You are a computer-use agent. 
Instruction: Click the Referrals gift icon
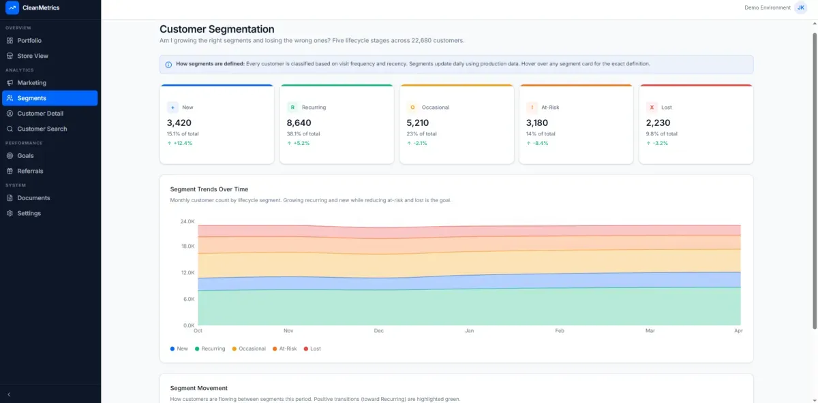coord(10,171)
